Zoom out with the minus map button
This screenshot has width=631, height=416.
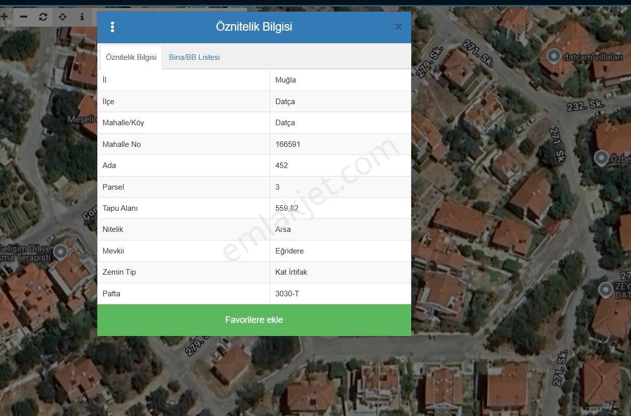(24, 17)
